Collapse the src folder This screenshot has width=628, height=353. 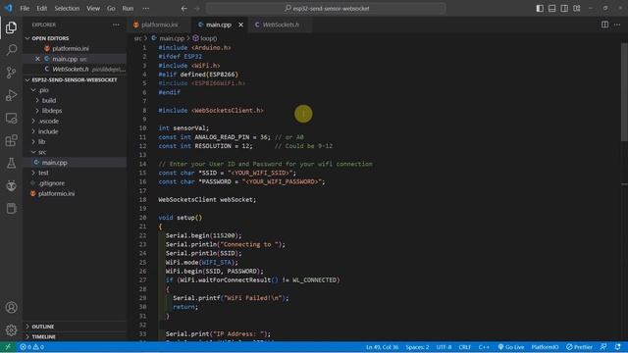(x=42, y=152)
